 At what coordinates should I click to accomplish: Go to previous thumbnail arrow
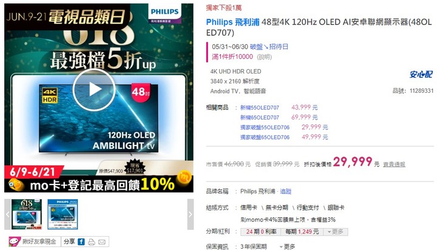pyautogui.click(x=7, y=214)
